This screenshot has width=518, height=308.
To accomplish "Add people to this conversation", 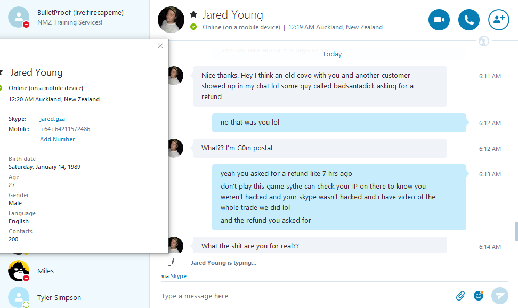I will (498, 20).
